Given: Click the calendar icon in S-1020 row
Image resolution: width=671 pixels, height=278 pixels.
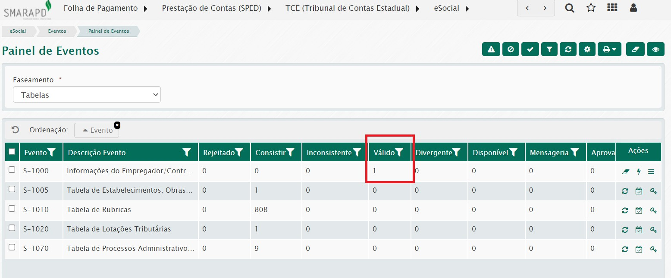Looking at the screenshot, I should pyautogui.click(x=639, y=230).
